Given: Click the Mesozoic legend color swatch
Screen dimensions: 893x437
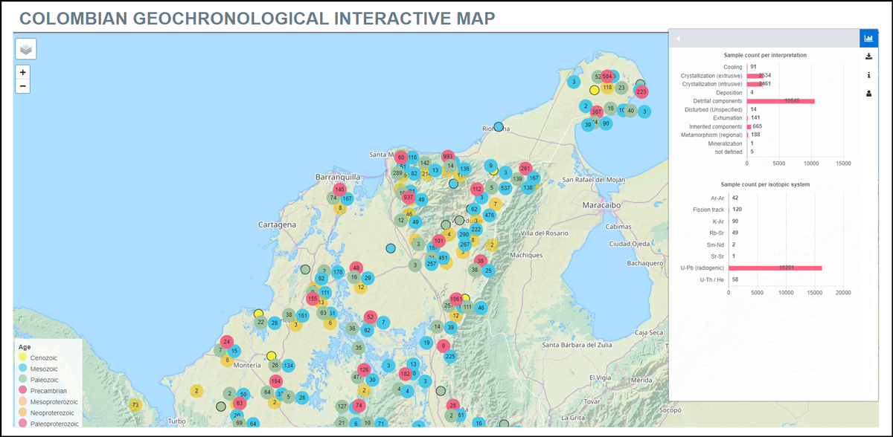Looking at the screenshot, I should click(23, 368).
